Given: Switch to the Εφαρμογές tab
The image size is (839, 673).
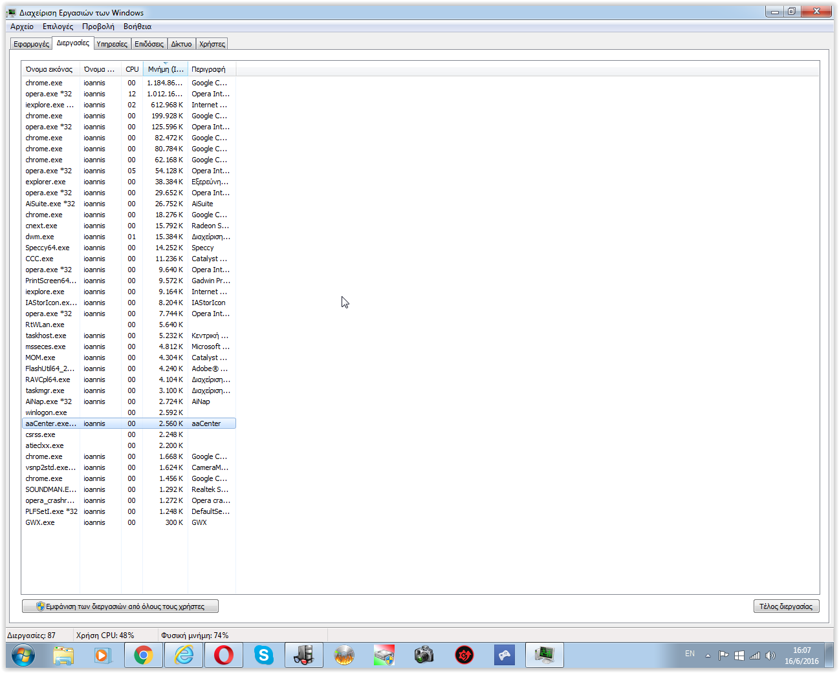Looking at the screenshot, I should [32, 44].
